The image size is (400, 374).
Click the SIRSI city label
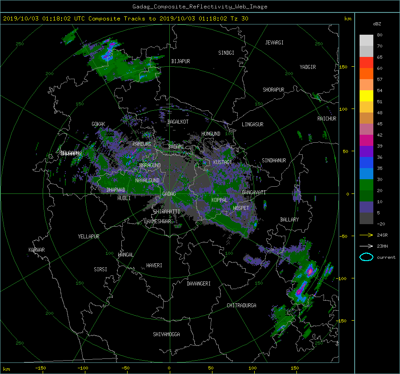coord(100,269)
